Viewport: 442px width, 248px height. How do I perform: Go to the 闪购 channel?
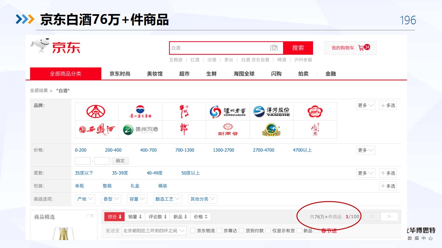276,74
